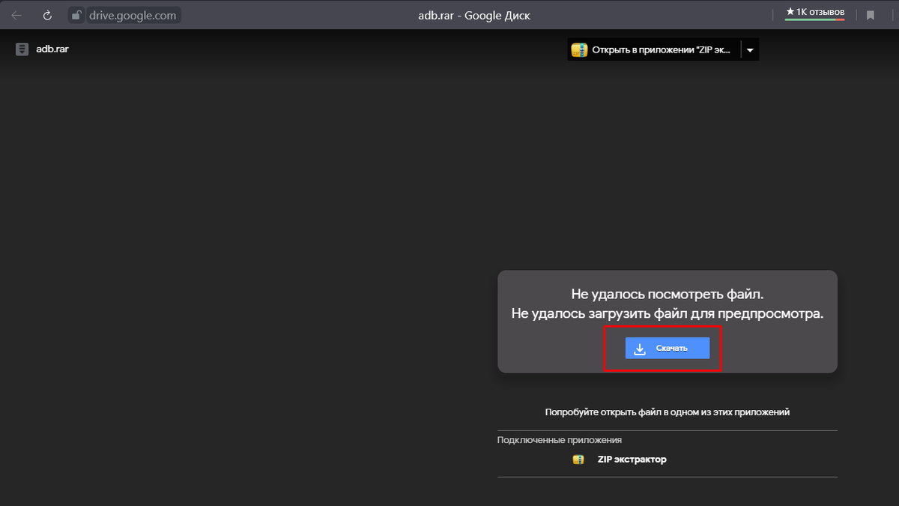Choose ZIP экстрактор from connected apps
Screen dimensions: 899x506
632,460
